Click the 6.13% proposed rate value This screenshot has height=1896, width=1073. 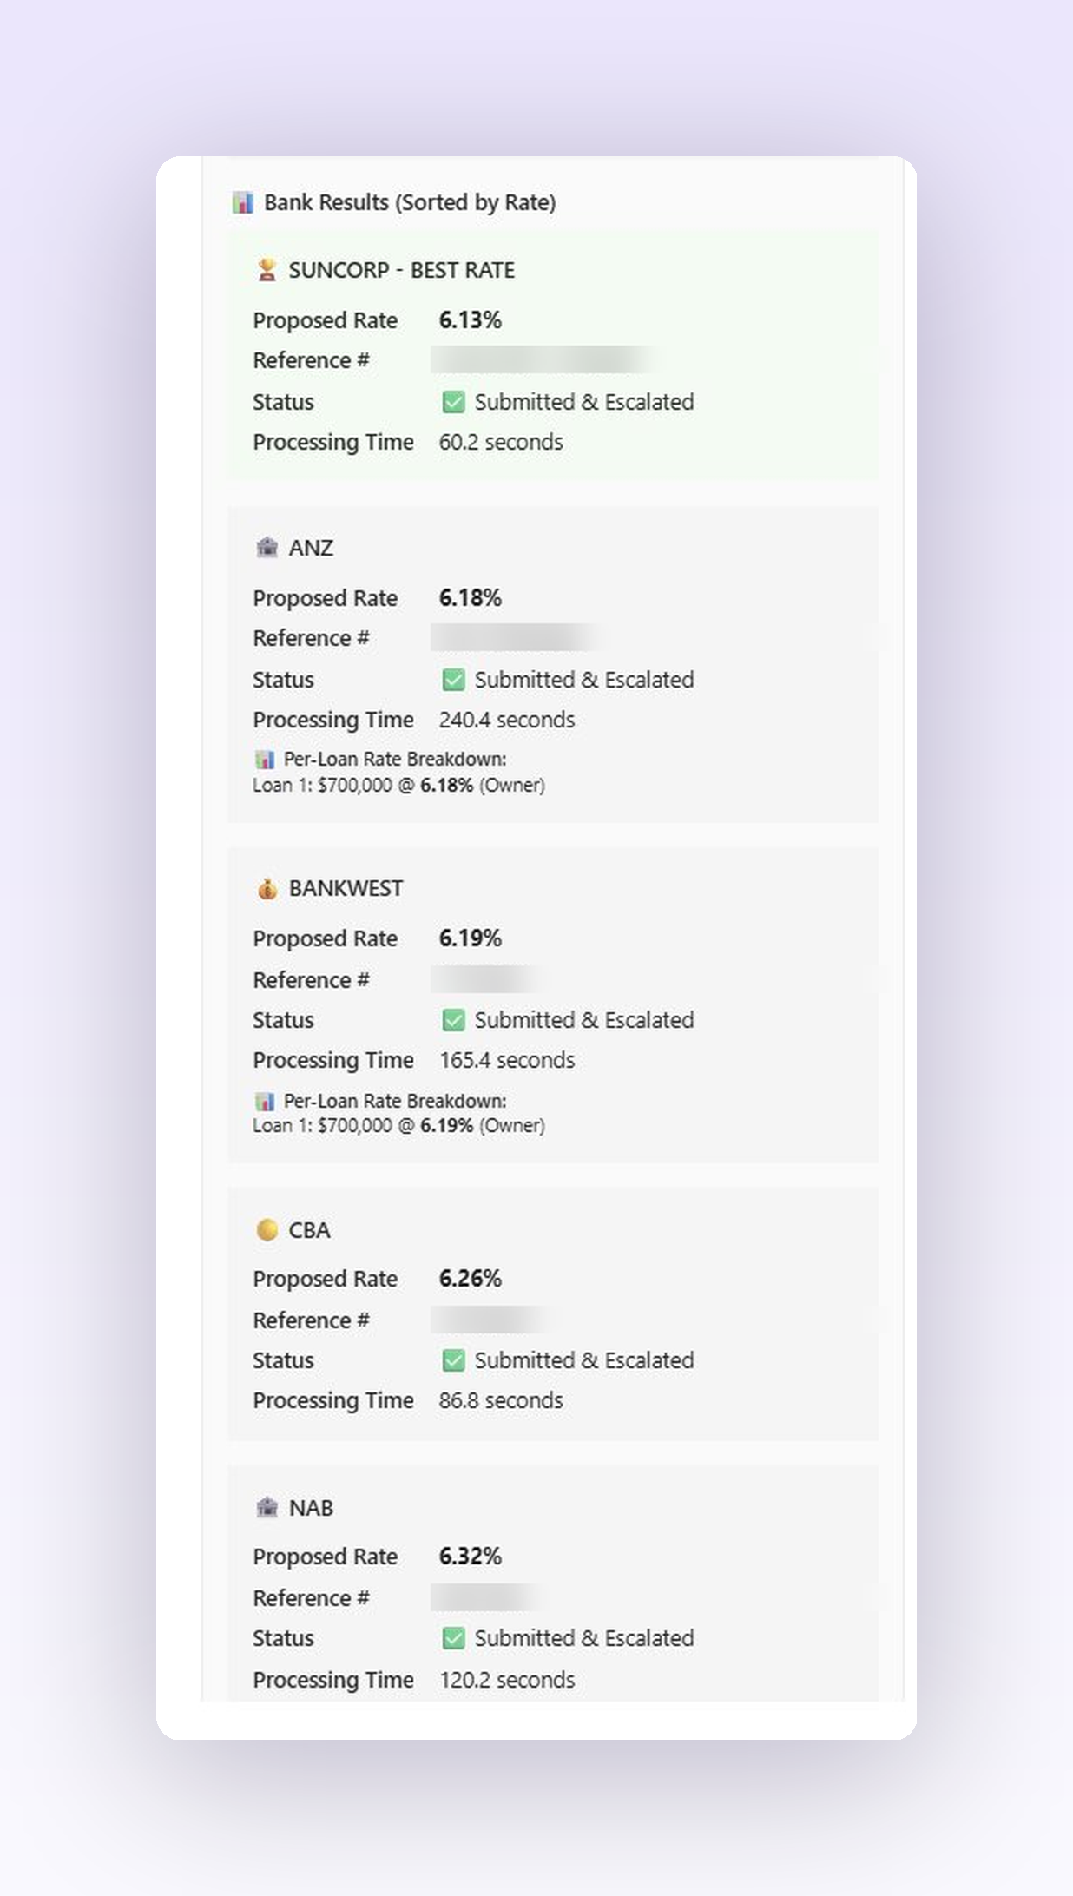(x=470, y=320)
